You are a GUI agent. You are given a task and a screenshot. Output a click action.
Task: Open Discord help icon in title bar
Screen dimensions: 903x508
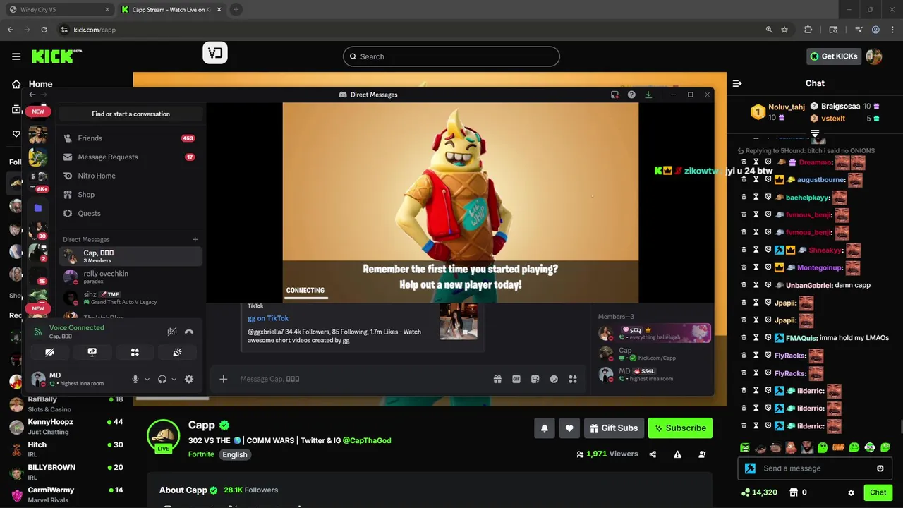pos(631,95)
